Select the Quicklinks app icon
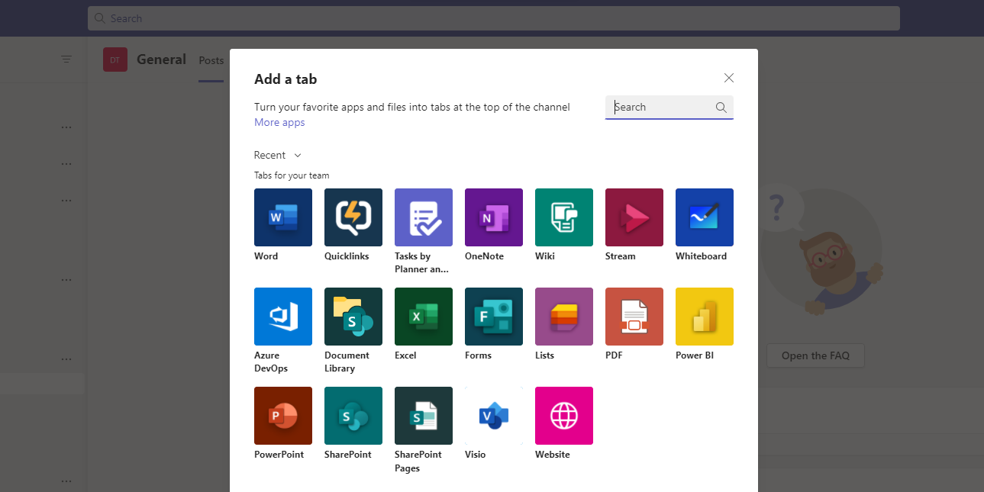This screenshot has width=984, height=492. click(x=353, y=217)
